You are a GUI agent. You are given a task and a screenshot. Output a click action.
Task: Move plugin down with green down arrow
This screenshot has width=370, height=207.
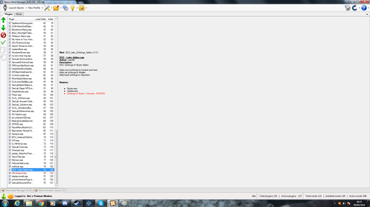(x=3, y=28)
